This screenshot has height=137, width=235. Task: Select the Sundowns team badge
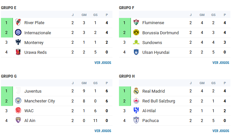coord(136,42)
